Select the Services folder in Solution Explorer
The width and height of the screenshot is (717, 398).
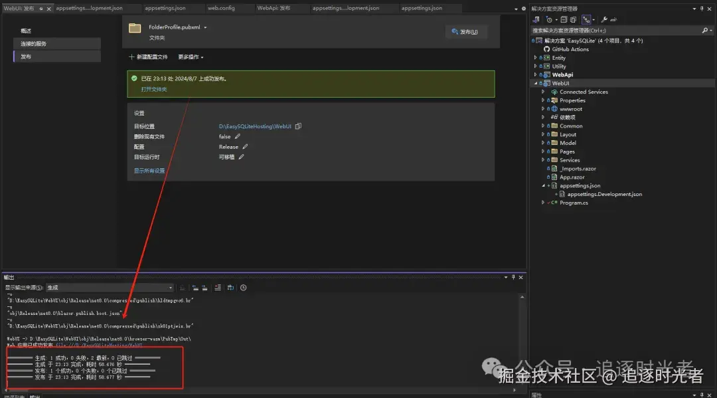(570, 160)
